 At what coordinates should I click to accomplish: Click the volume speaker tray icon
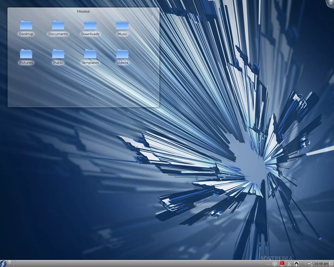pos(302,264)
